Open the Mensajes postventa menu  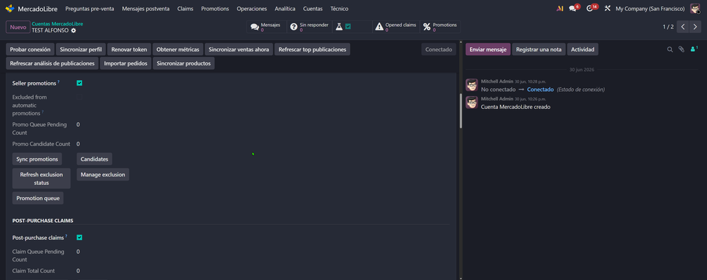click(x=146, y=8)
